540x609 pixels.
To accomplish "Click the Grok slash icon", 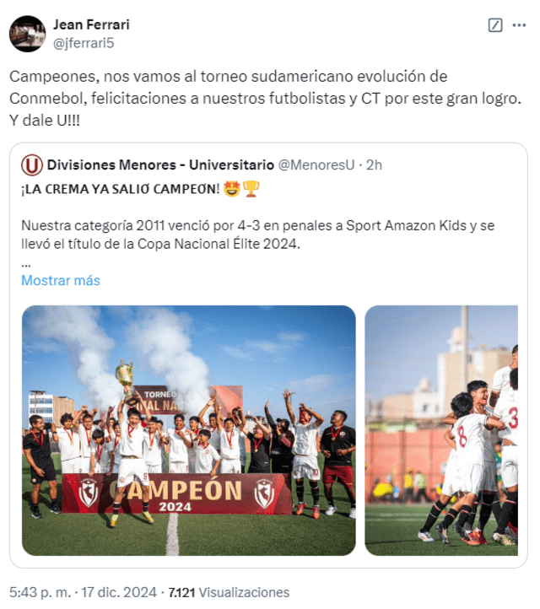I will coord(495,25).
